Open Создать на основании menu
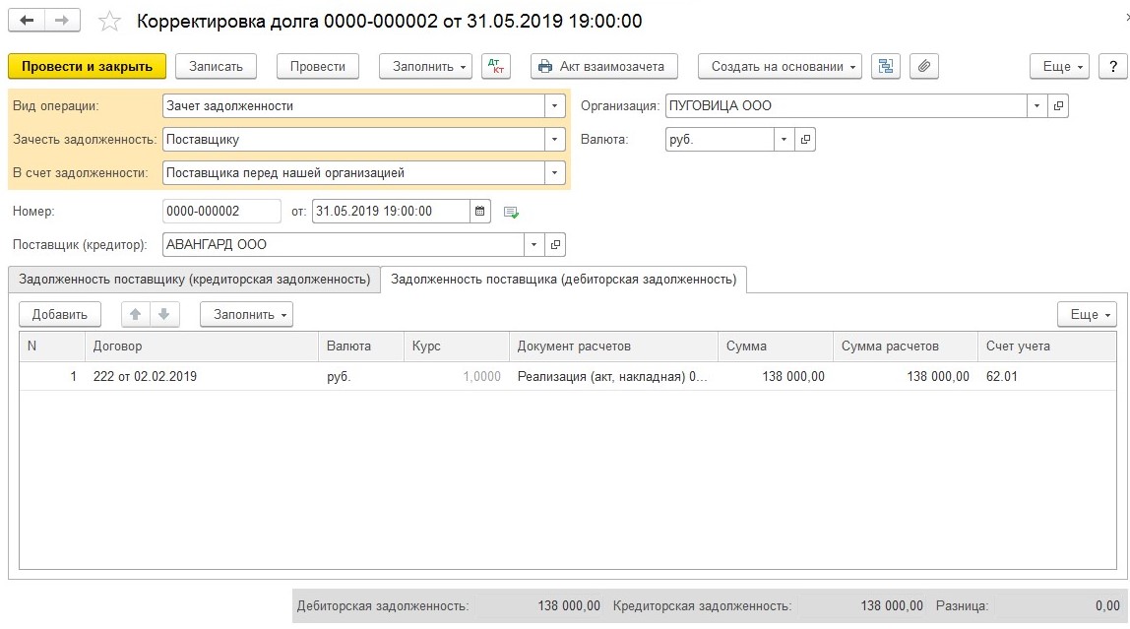 point(780,66)
